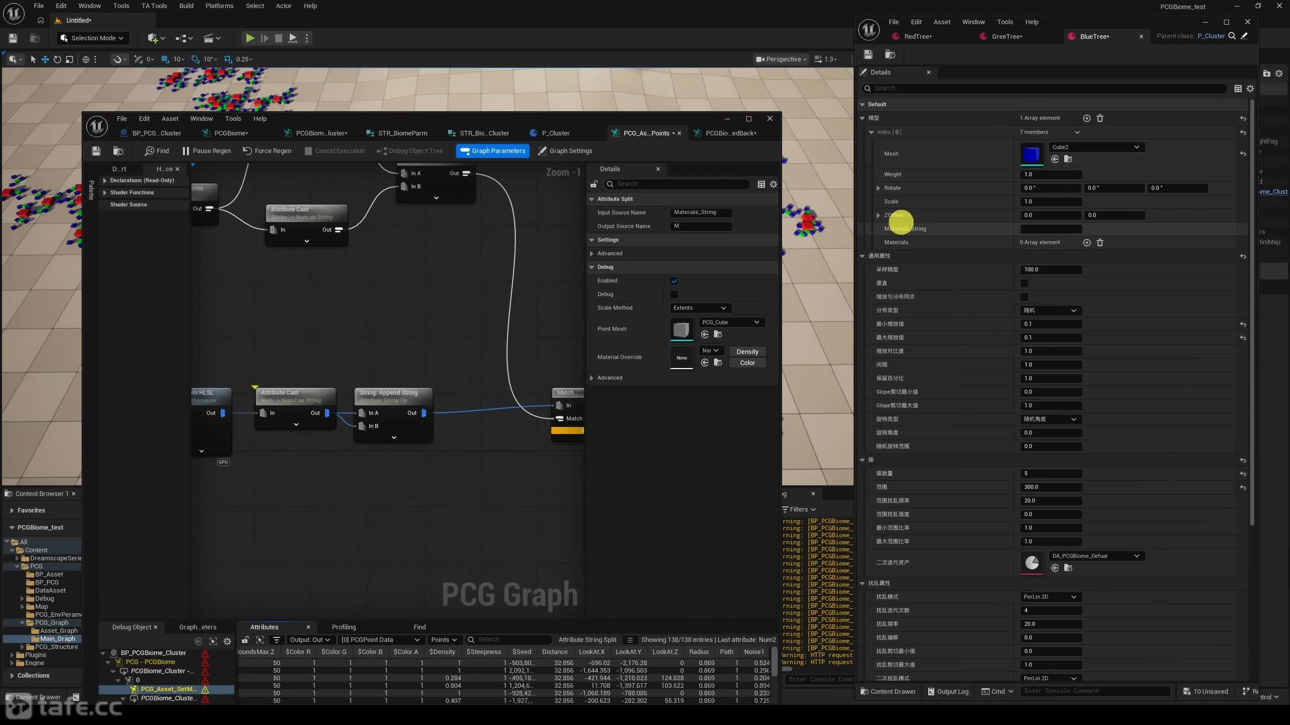Click Save icon in BlueTree editor toolbar
Image resolution: width=1290 pixels, height=725 pixels.
pyautogui.click(x=868, y=54)
